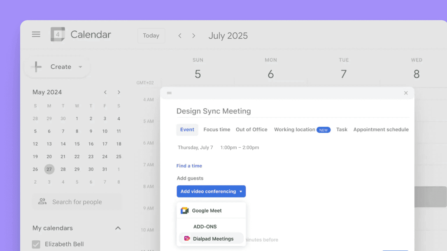
Task: Collapse the My calendars section
Action: pos(118,228)
